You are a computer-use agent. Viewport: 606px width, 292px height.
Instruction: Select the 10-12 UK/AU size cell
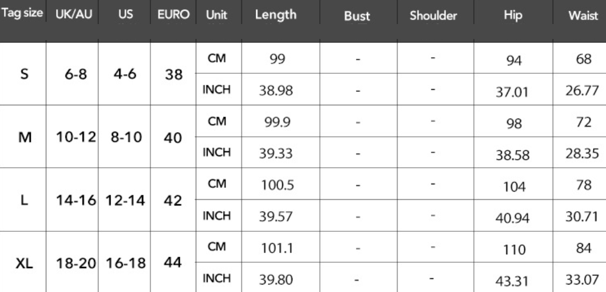[x=76, y=137]
